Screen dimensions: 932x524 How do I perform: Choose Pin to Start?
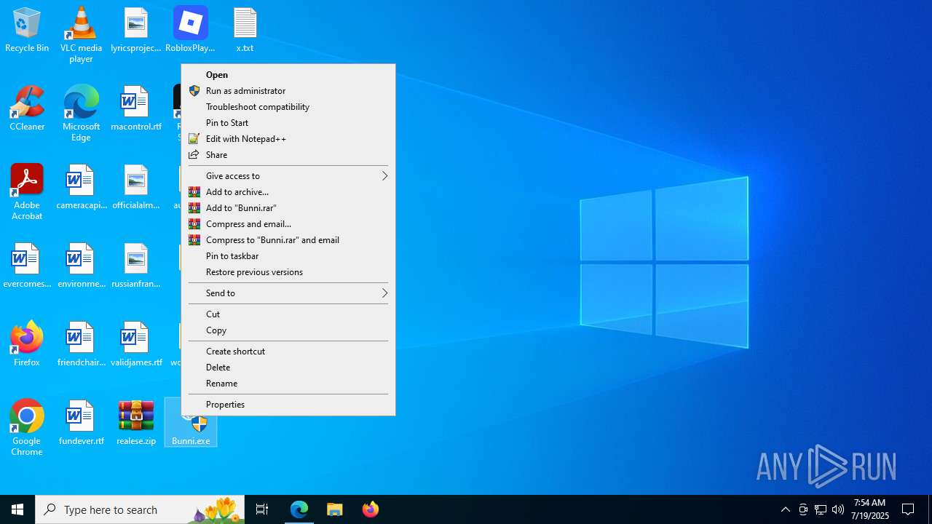[x=288, y=123]
